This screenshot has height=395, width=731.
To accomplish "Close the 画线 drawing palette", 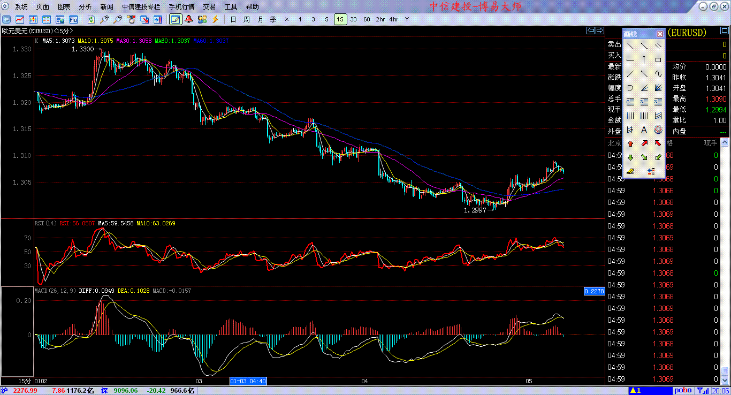I will [660, 34].
